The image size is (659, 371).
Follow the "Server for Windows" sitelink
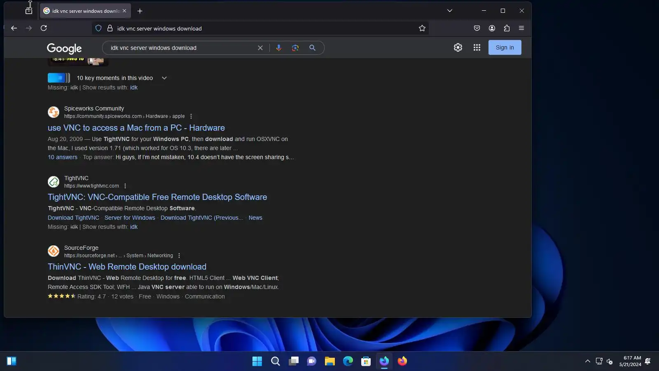130,218
